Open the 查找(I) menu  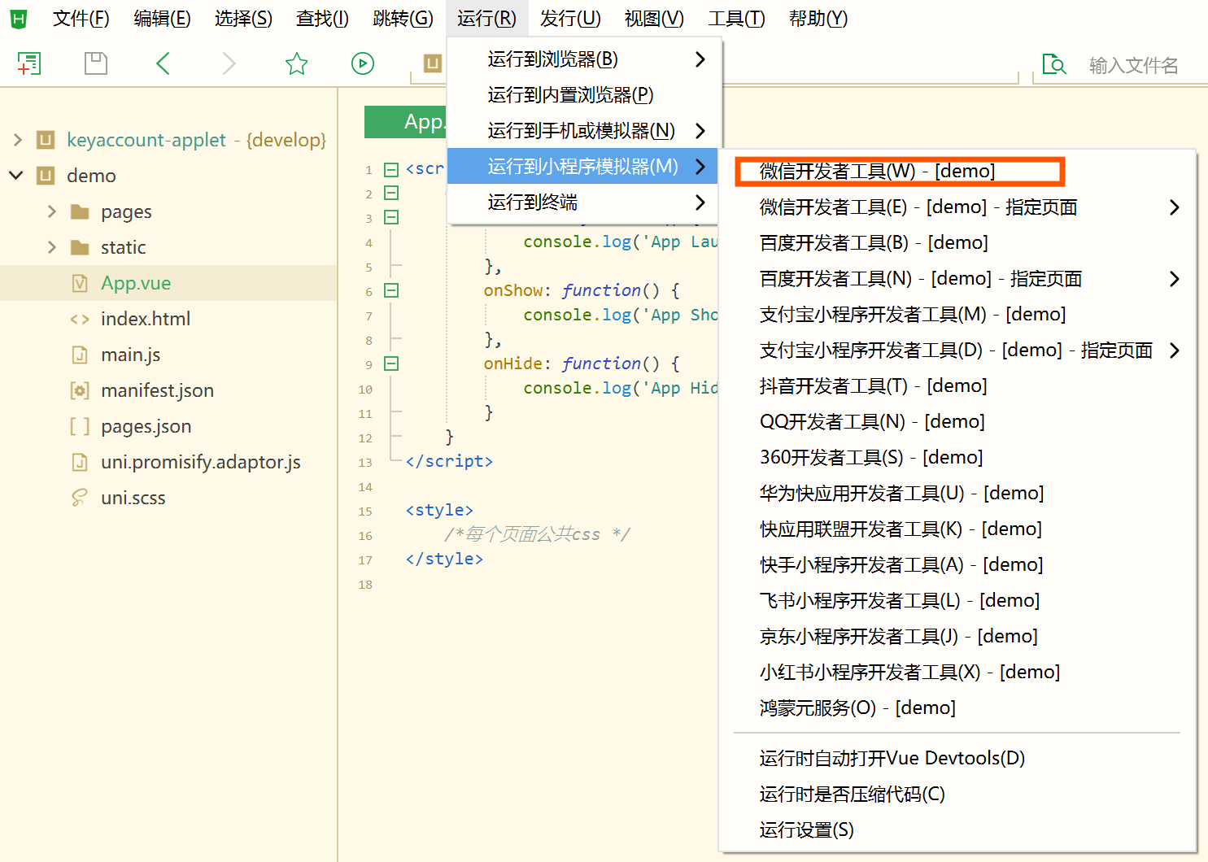coord(322,18)
